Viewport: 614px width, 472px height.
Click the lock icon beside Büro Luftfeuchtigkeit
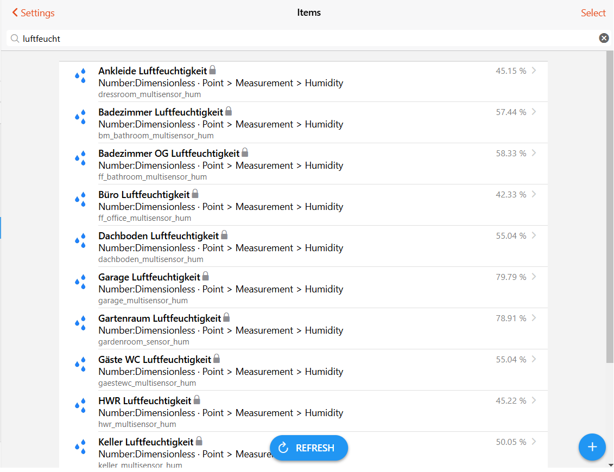[195, 194]
